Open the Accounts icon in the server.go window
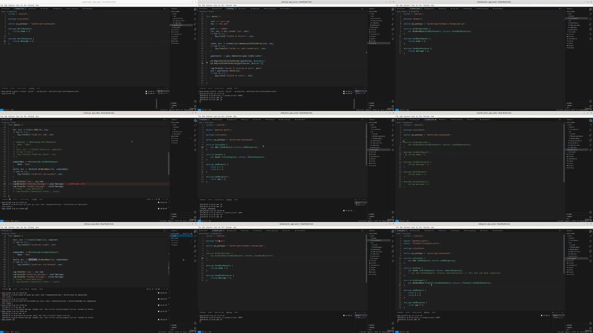This screenshot has height=333, width=593. [x=393, y=101]
